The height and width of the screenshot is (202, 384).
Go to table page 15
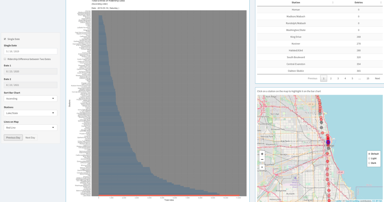(368, 78)
